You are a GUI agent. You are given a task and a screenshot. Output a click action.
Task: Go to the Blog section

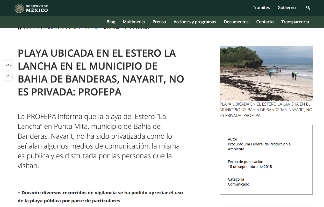click(111, 22)
